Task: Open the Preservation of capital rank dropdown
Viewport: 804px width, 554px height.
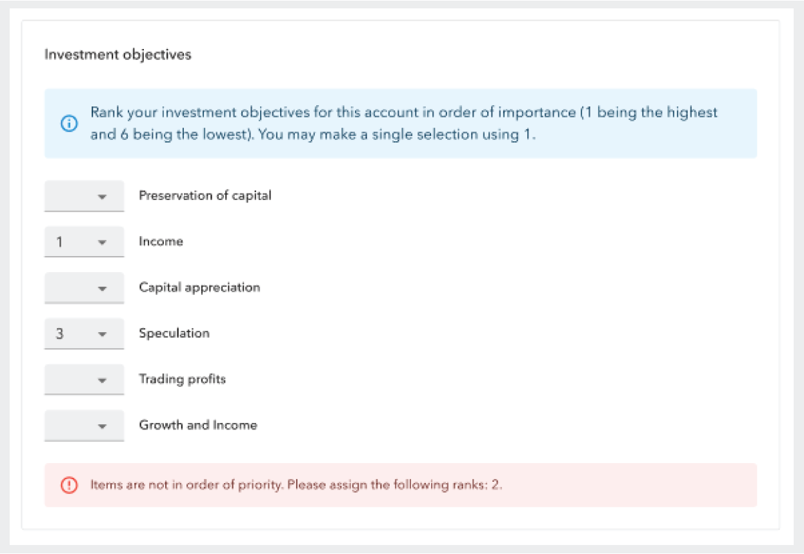Action: tap(84, 196)
